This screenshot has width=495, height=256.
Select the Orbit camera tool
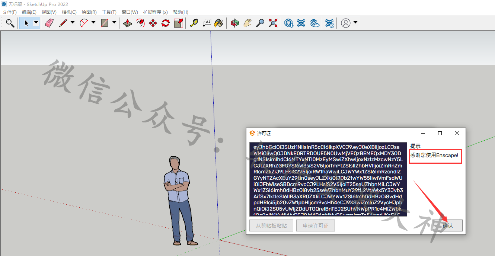click(234, 23)
